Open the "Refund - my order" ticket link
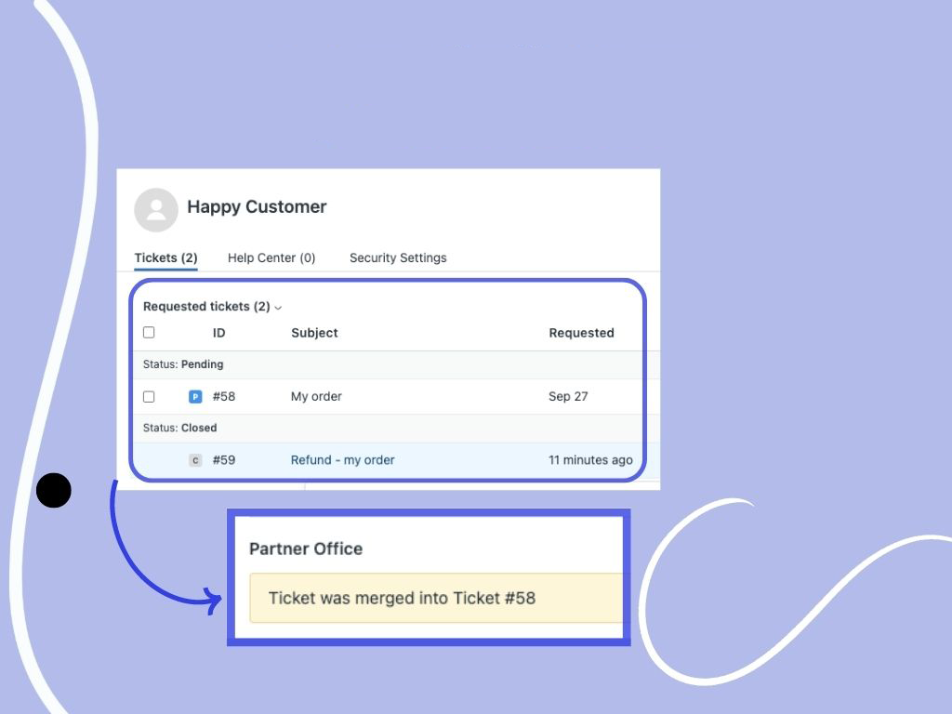Screen dimensions: 952x714 point(342,460)
